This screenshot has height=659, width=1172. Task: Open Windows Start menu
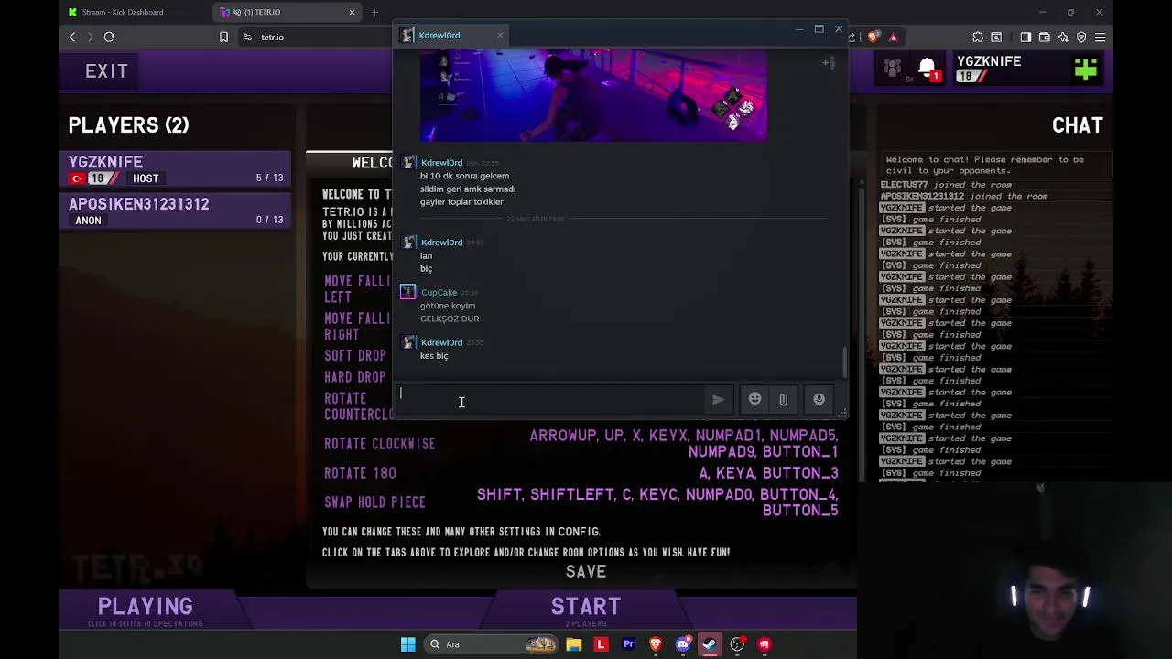(x=408, y=644)
